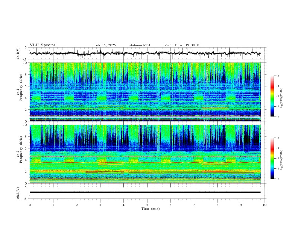The width and height of the screenshot is (298, 230).
Task: Click the "-5" tick on the ch.2 colorbar
Action: click(277, 158)
